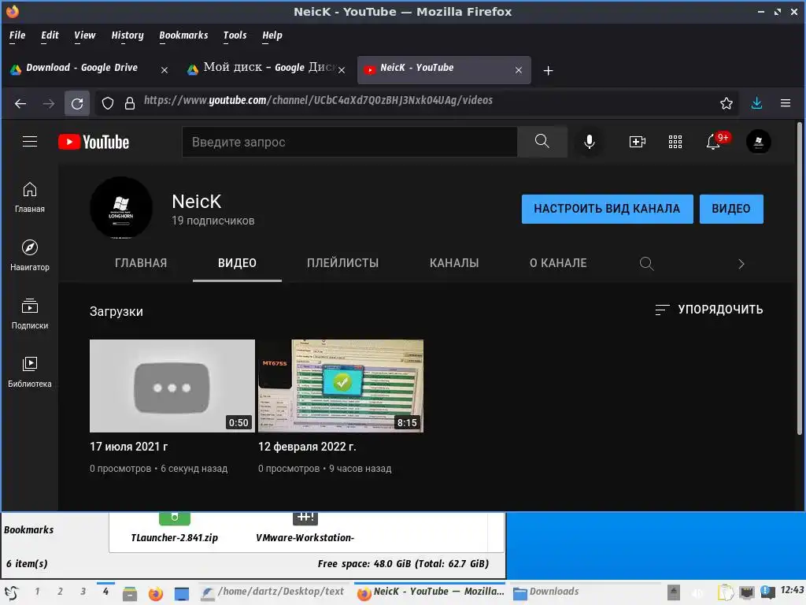Open the File menu
This screenshot has width=806, height=605.
(17, 35)
